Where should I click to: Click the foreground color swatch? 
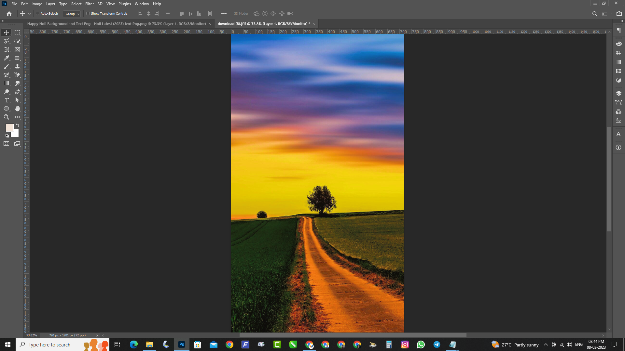(x=9, y=127)
